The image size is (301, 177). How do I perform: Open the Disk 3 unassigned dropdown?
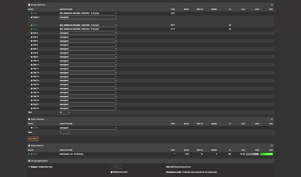tap(88, 33)
